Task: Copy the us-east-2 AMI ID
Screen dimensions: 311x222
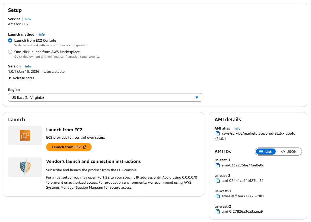Action: point(217,181)
